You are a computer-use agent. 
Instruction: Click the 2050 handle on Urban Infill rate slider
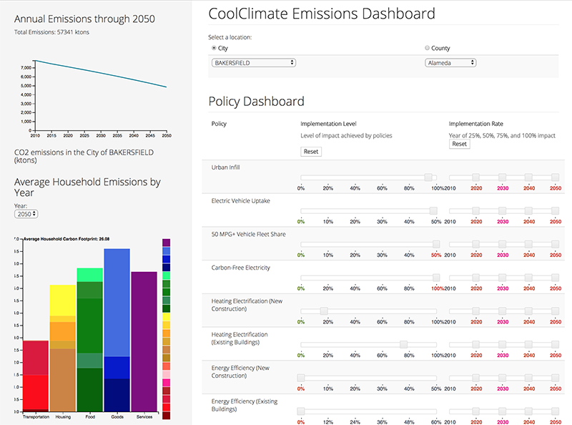click(556, 177)
